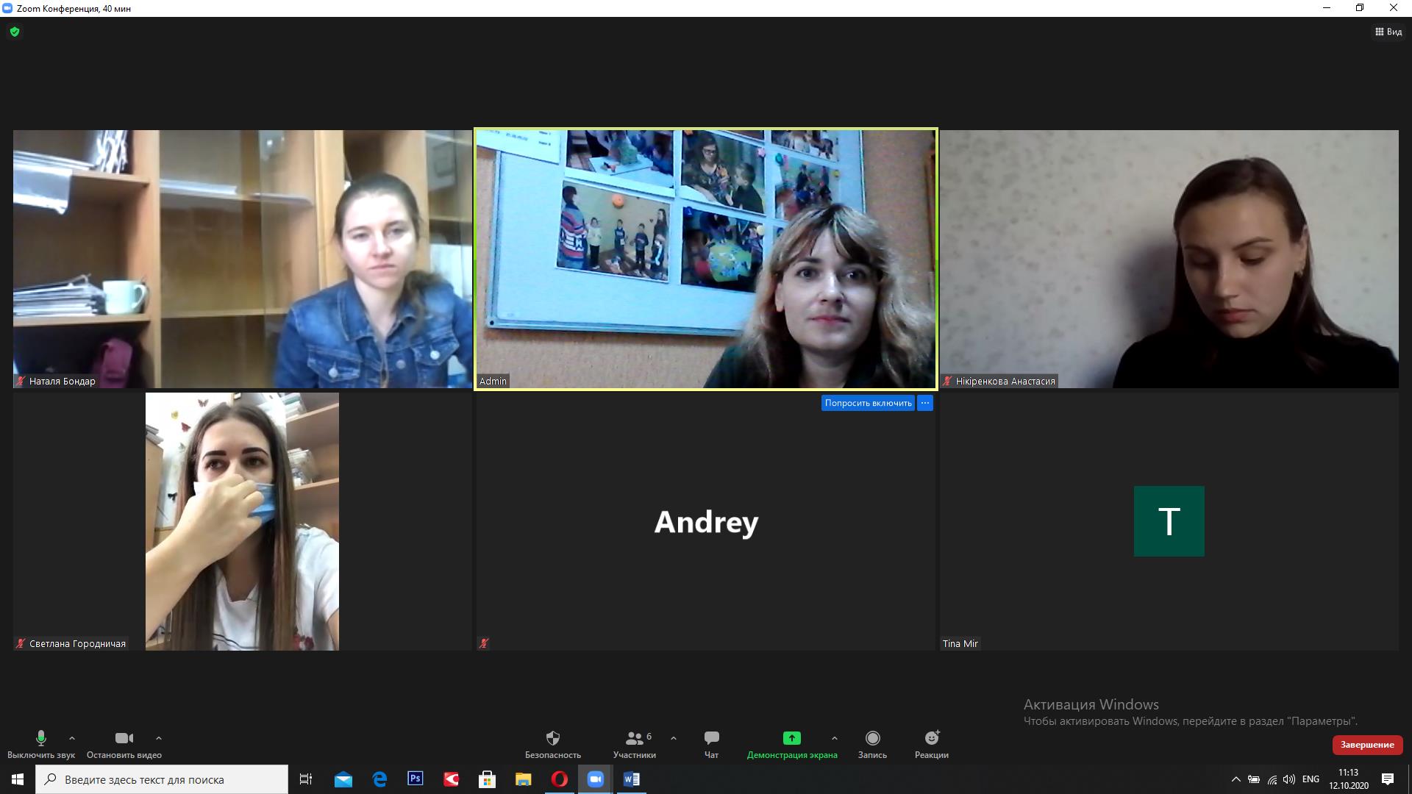Open the Chat panel

tap(711, 738)
